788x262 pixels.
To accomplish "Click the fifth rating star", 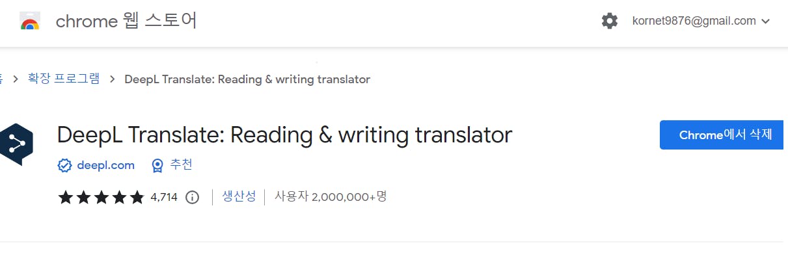I will pos(137,197).
